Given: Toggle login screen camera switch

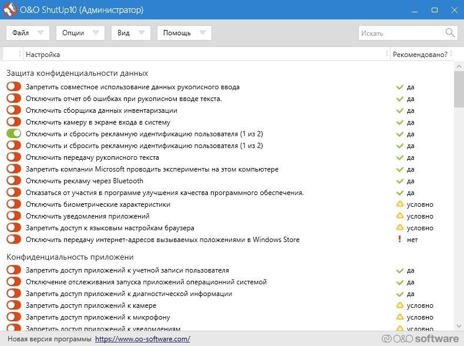Looking at the screenshot, I should (14, 122).
